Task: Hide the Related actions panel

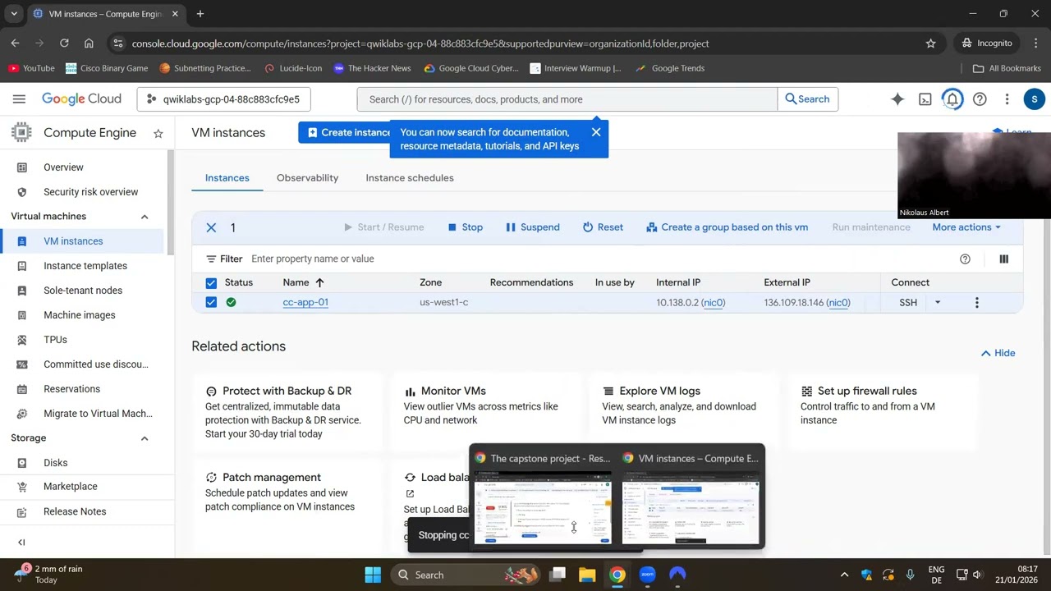Action: 998,353
